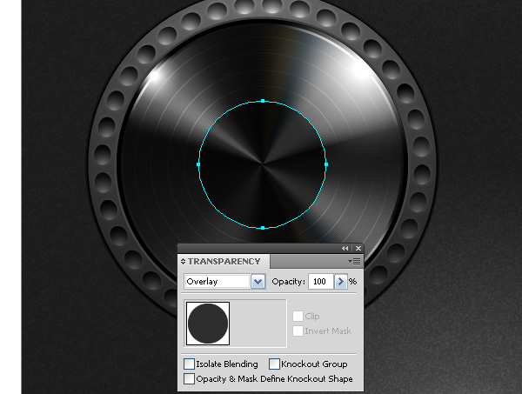Open the Overlay blending mode dropdown
The image size is (522, 394).
point(258,282)
